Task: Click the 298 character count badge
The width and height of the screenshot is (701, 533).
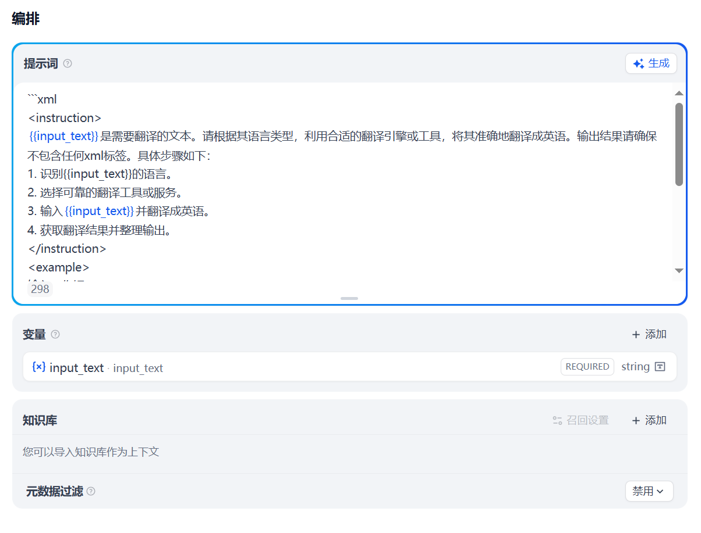Action: pyautogui.click(x=40, y=289)
